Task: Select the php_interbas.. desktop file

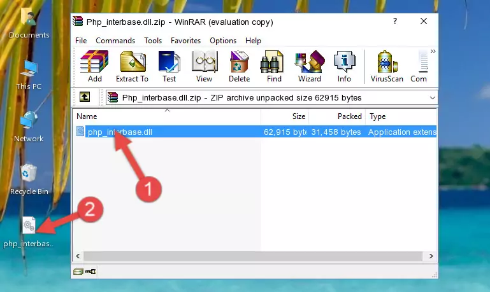Action: [29, 232]
